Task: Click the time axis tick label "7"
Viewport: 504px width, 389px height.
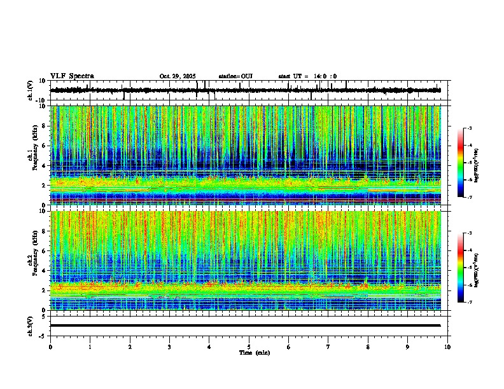Action: coord(328,347)
